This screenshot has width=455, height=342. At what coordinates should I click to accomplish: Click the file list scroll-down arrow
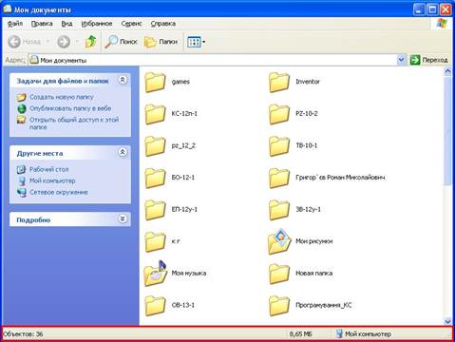coord(447,321)
